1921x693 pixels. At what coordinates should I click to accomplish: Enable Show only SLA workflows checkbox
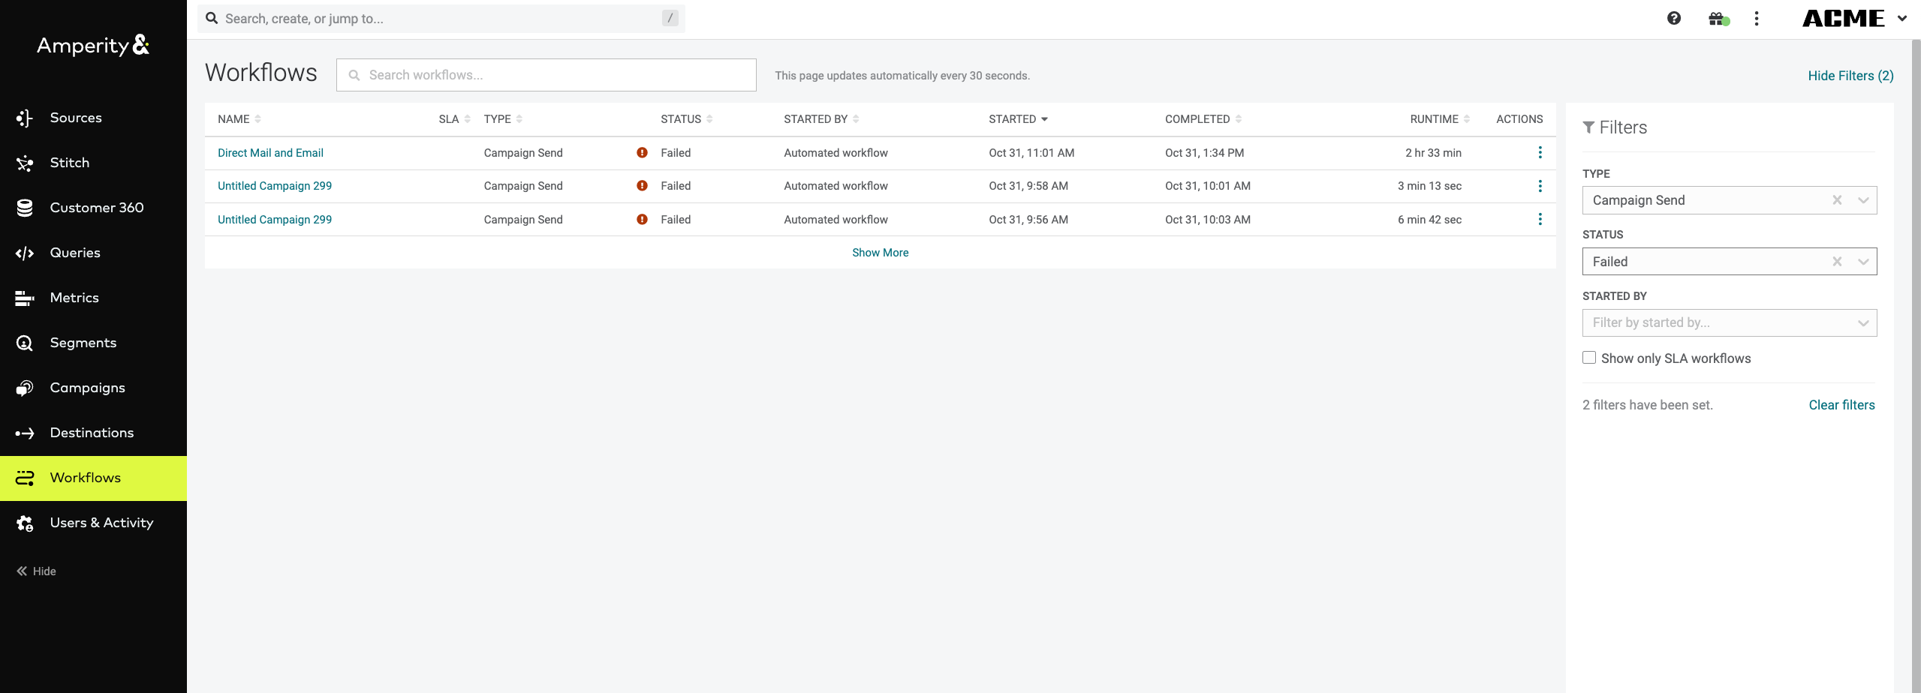pyautogui.click(x=1589, y=358)
